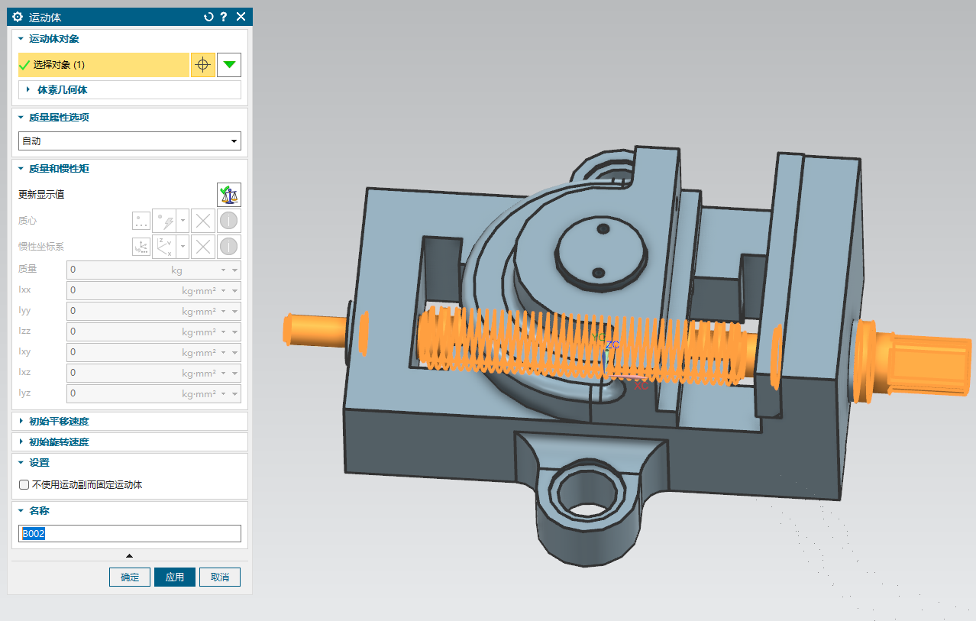Click the 取消 button
The width and height of the screenshot is (976, 621).
[x=220, y=577]
